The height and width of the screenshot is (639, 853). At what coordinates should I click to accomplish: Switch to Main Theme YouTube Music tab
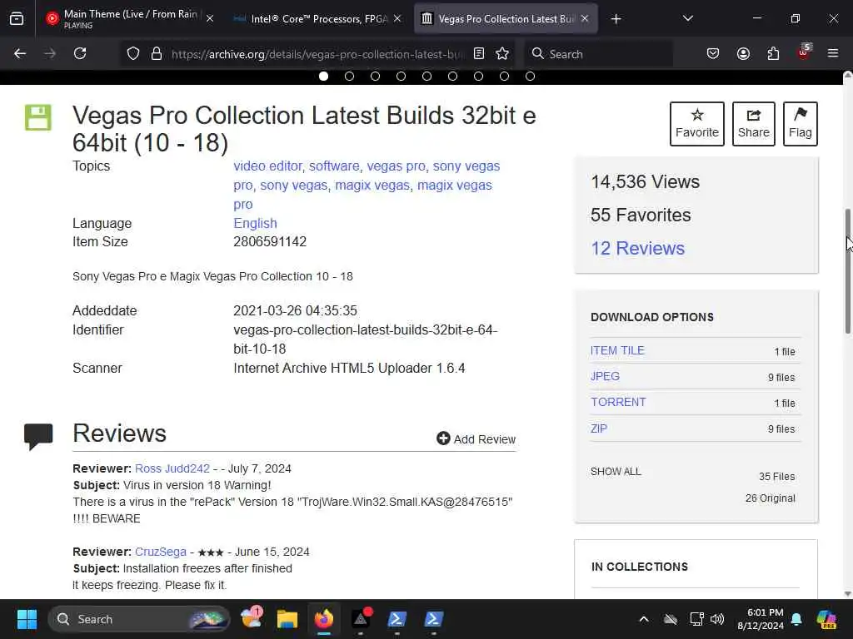click(x=129, y=19)
